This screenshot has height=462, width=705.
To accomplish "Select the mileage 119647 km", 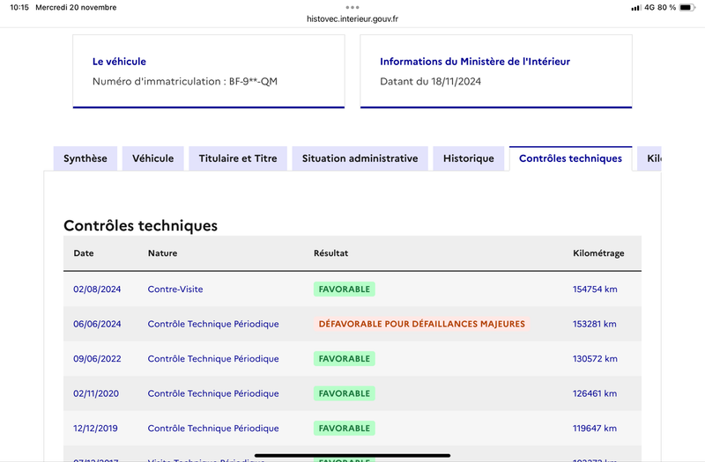I will pos(594,429).
